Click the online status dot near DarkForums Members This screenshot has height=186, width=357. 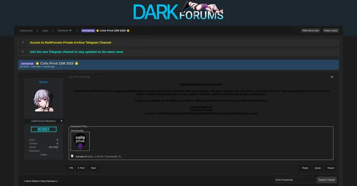click(x=61, y=121)
